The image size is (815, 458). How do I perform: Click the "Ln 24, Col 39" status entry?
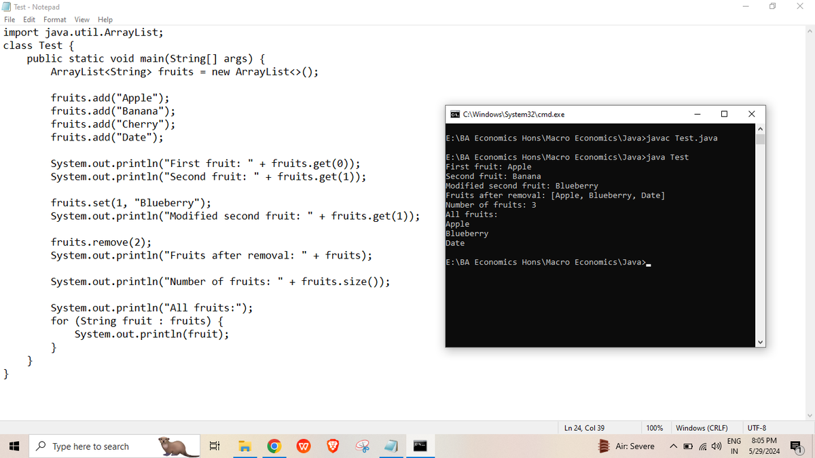pos(585,428)
